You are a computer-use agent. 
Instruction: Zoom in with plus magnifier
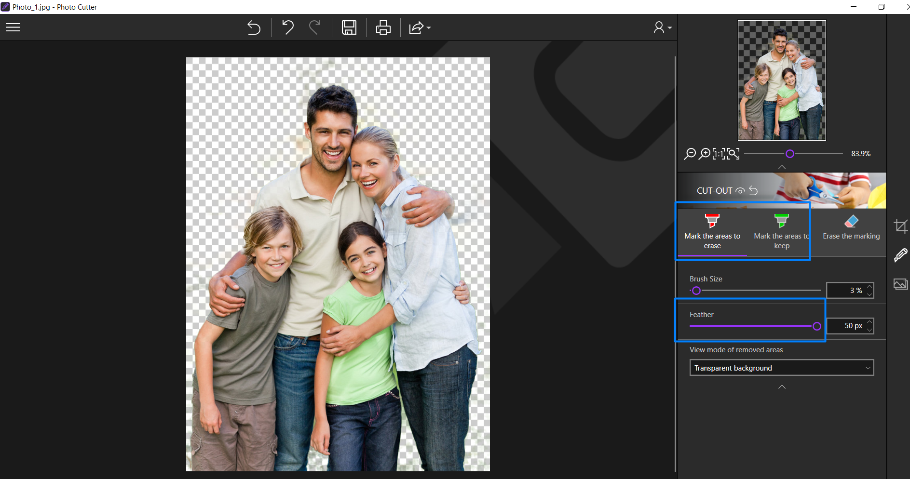tap(705, 154)
